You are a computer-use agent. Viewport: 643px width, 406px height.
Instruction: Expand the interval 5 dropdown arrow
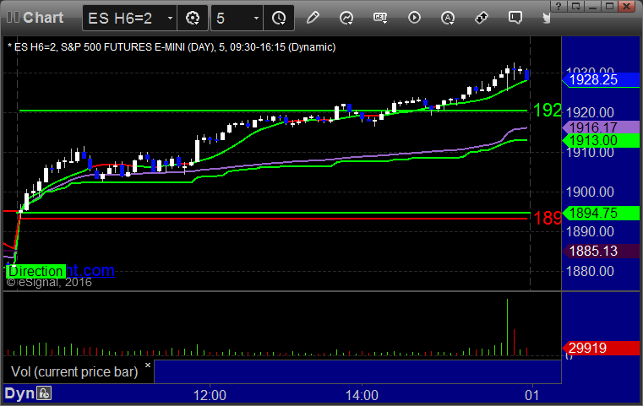pyautogui.click(x=256, y=18)
